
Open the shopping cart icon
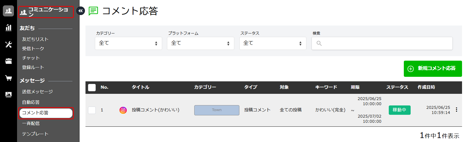click(x=9, y=78)
